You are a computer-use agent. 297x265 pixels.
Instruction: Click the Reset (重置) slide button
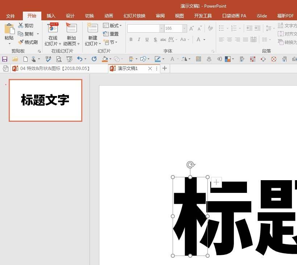point(111,34)
